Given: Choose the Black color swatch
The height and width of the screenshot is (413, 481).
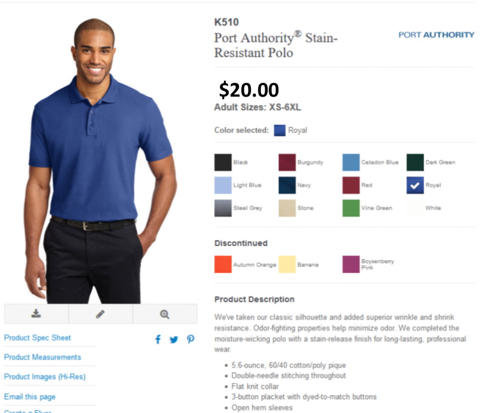Looking at the screenshot, I should [223, 162].
